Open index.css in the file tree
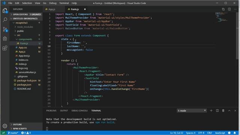The width and height of the screenshot is (240, 135). [26, 60]
